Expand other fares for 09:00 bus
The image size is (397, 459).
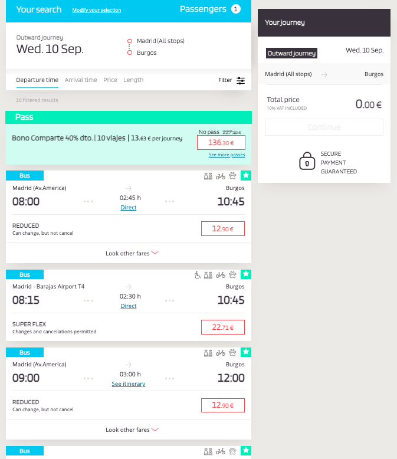click(x=132, y=430)
